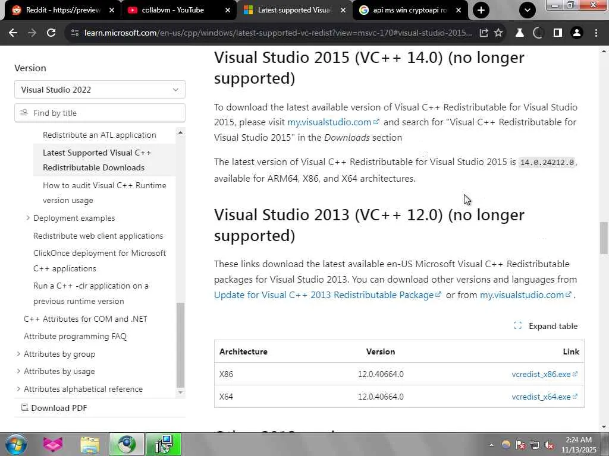Image resolution: width=609 pixels, height=456 pixels.
Task: Click the muted volume tray icon
Action: [x=549, y=445]
